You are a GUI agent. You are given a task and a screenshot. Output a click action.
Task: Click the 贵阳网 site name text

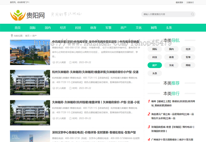[36, 15]
